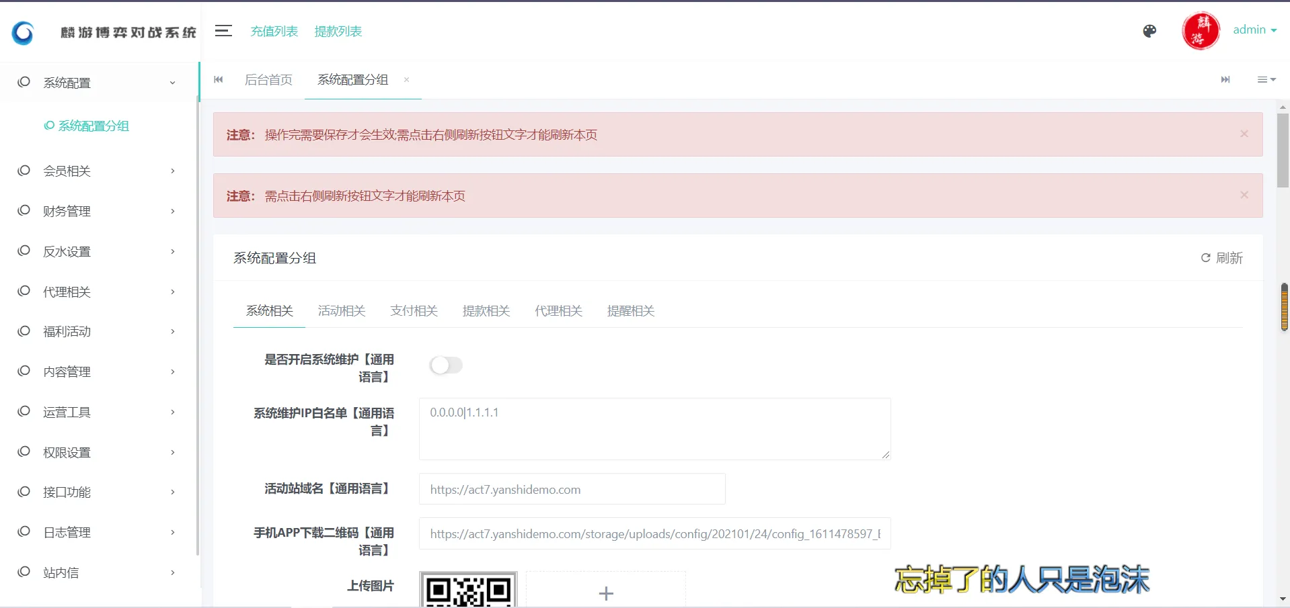
Task: Select the 站内信 sidebar icon
Action: point(24,572)
